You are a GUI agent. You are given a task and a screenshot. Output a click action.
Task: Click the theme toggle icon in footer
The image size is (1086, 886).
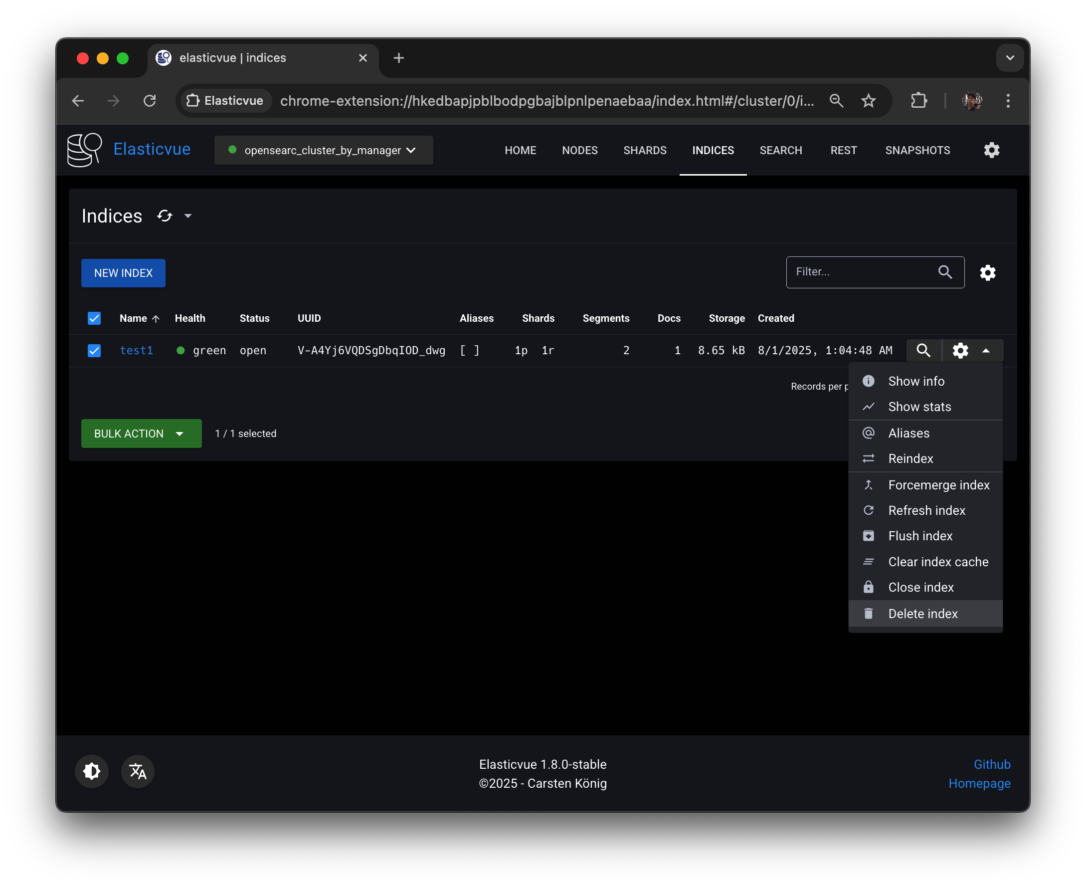(x=92, y=771)
